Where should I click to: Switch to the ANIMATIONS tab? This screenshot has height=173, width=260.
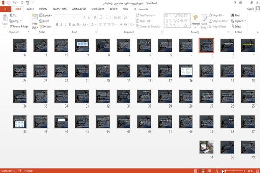pyautogui.click(x=79, y=9)
